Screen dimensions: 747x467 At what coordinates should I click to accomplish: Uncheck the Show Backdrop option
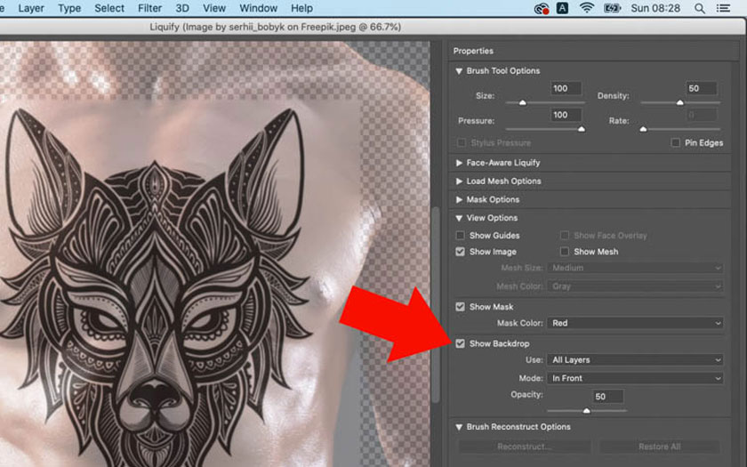[460, 343]
